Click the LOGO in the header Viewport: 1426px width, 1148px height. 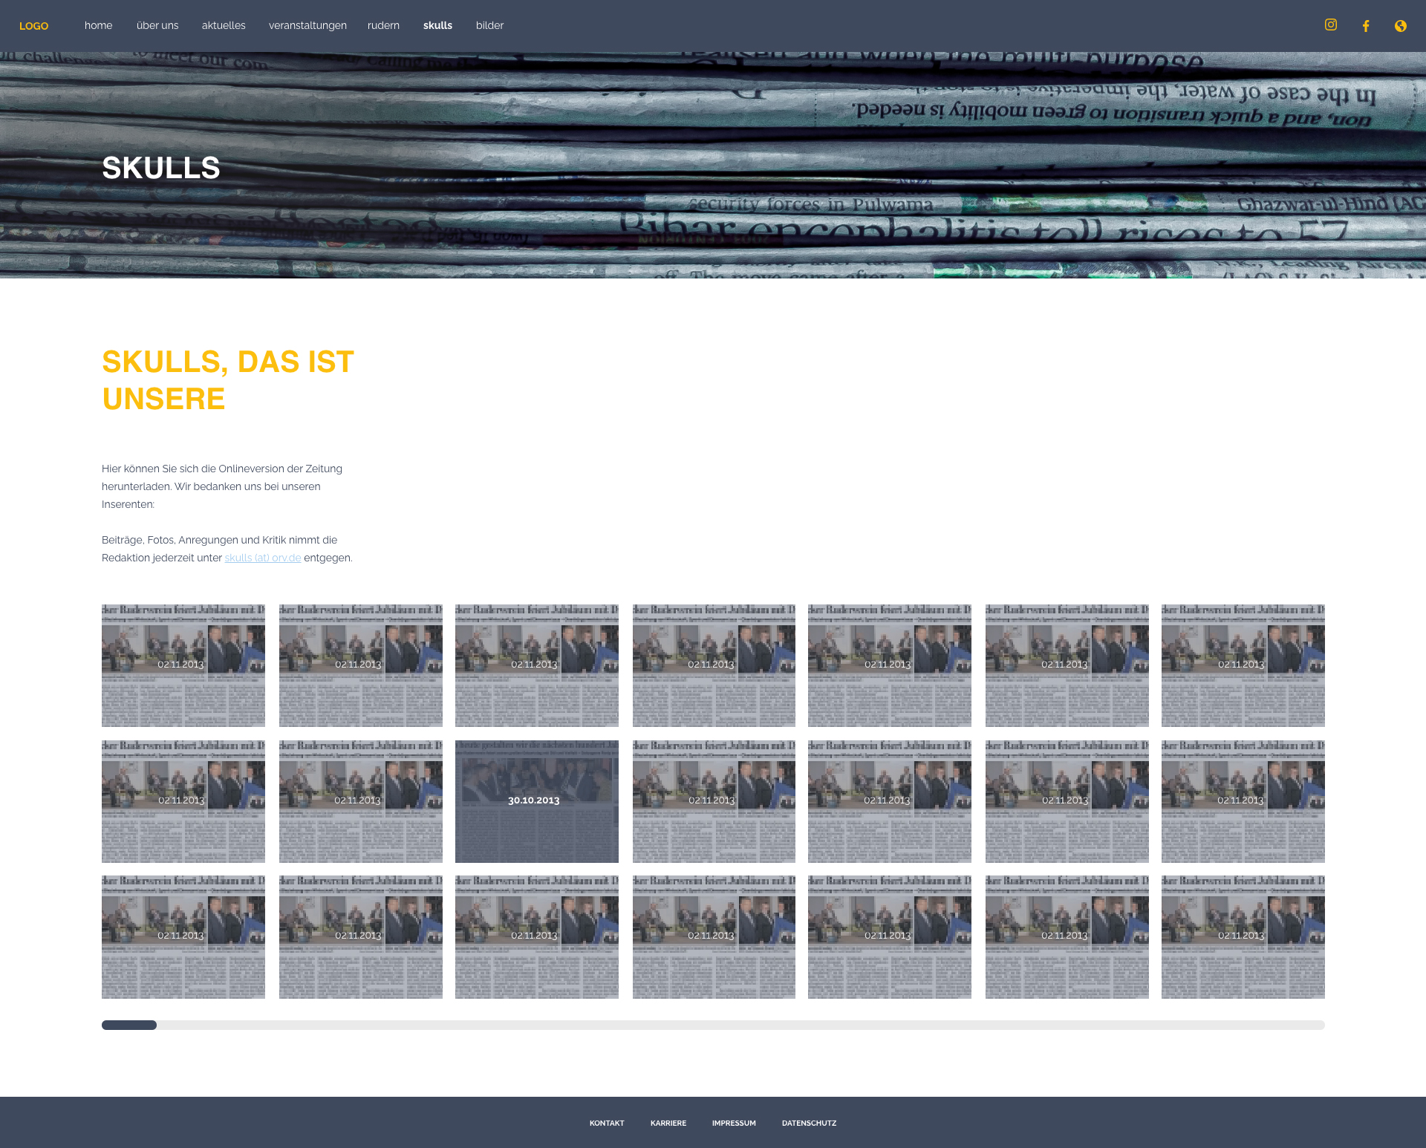33,26
